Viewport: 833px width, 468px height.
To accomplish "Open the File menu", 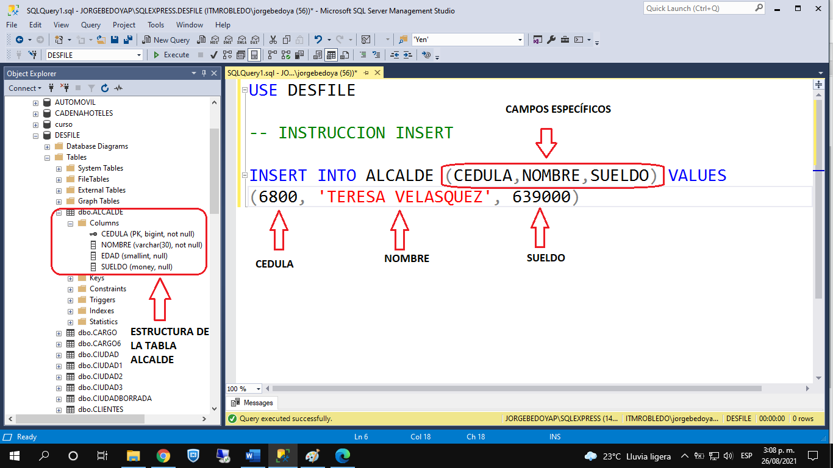I will pos(12,25).
